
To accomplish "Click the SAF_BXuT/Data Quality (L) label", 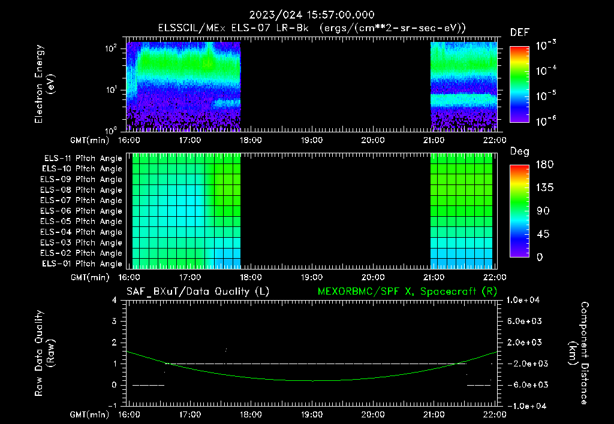I will (198, 292).
